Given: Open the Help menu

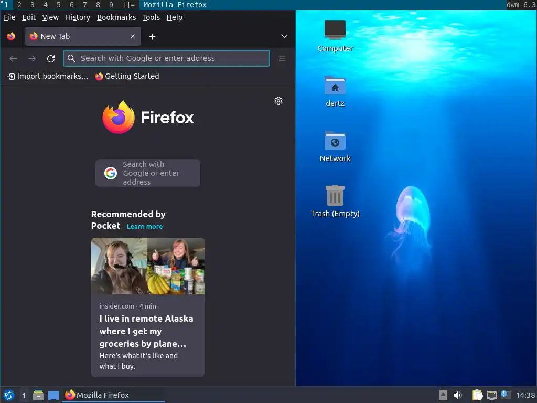Looking at the screenshot, I should 174,17.
